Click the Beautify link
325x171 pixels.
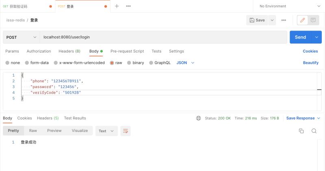(310, 63)
